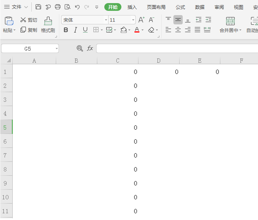Expand the Name Box dropdown arrow

(x=56, y=49)
